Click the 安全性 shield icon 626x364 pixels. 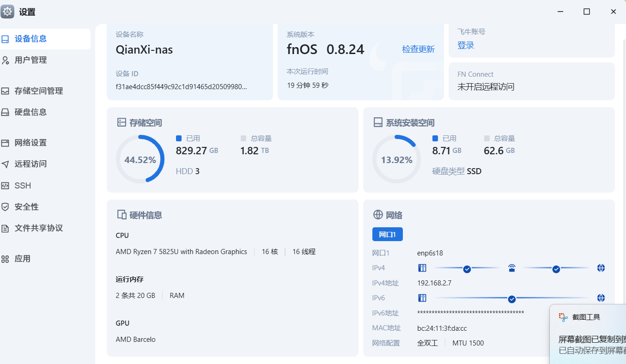[x=5, y=207]
